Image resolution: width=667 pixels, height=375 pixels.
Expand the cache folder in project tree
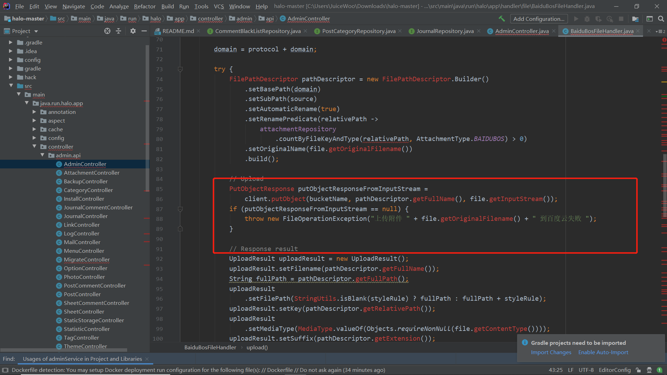[x=34, y=129]
